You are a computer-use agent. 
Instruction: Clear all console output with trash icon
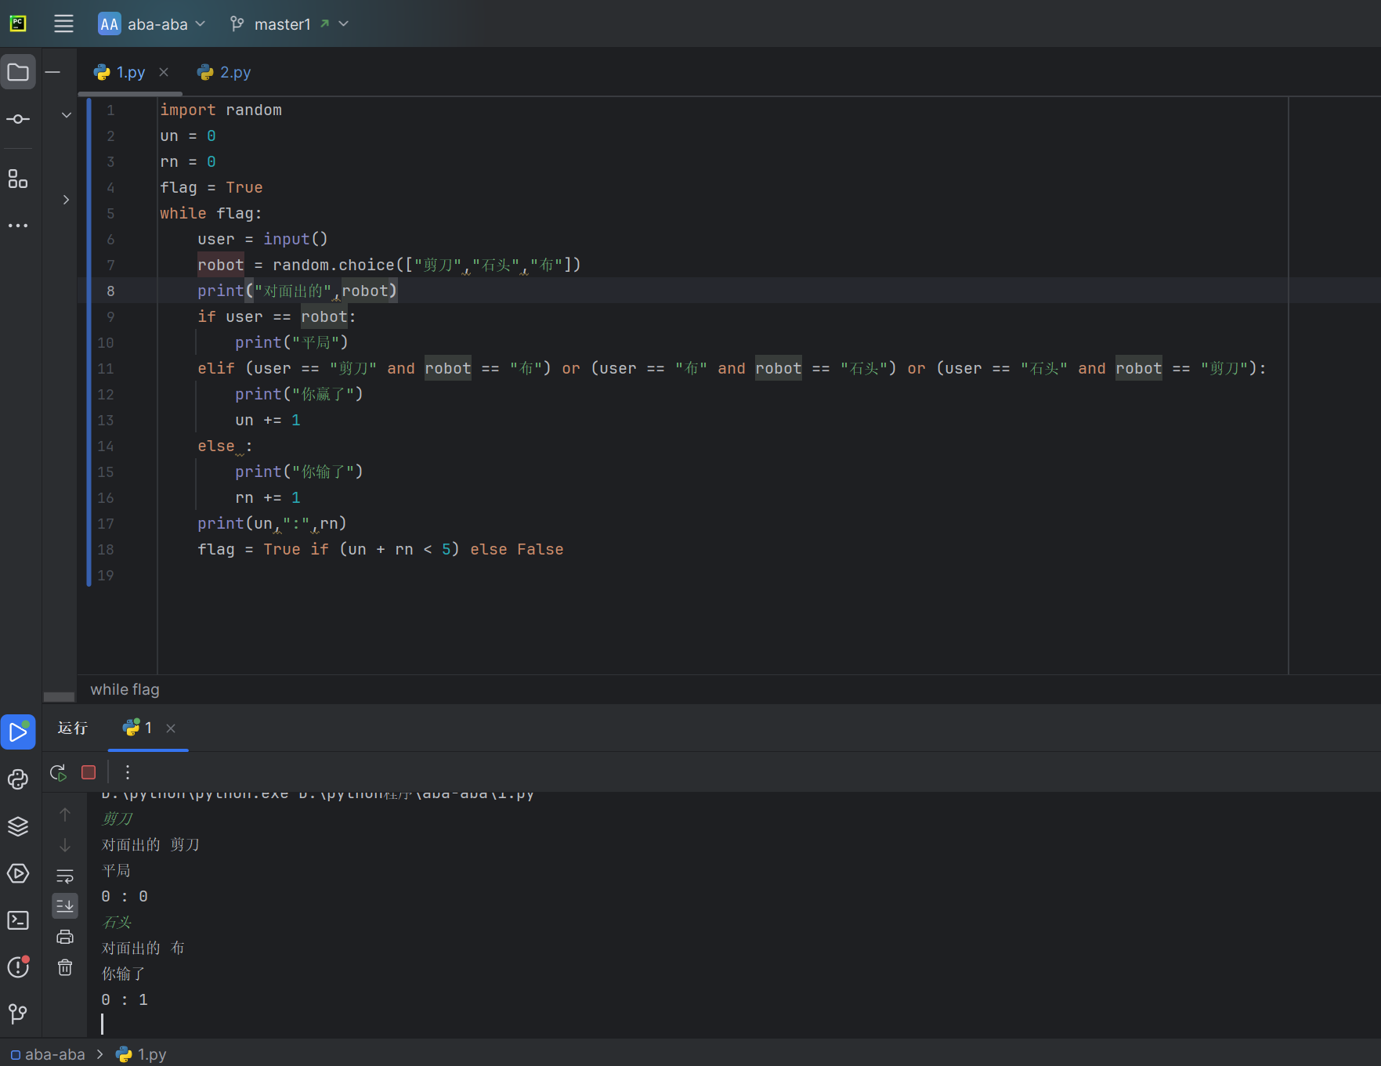[x=65, y=967]
